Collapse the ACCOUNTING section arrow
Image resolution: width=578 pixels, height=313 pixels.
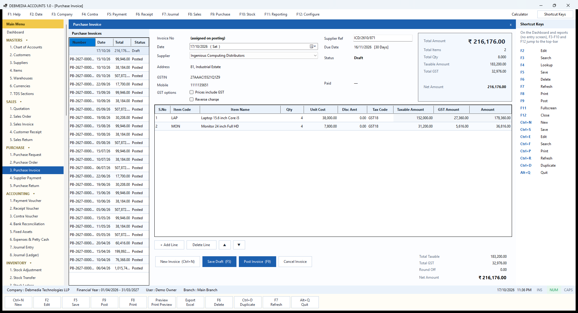tap(34, 194)
